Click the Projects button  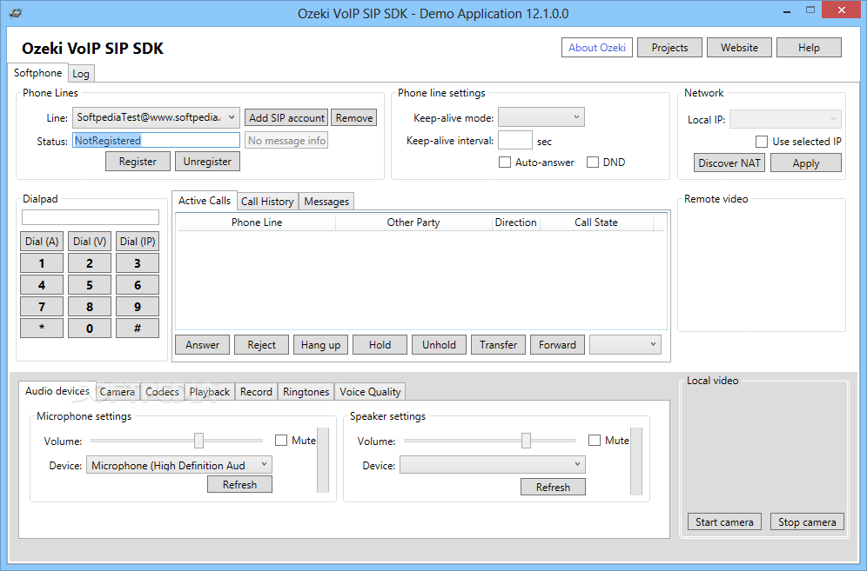coord(669,48)
